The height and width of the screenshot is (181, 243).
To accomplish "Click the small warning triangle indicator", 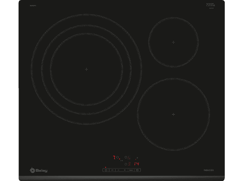I will pyautogui.click(x=137, y=157).
